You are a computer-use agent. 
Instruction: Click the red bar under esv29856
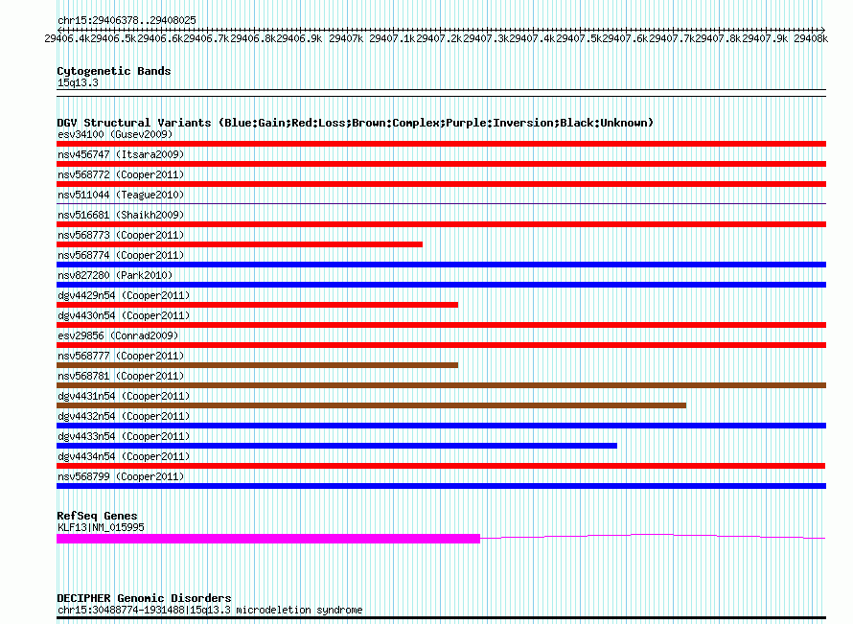point(441,345)
